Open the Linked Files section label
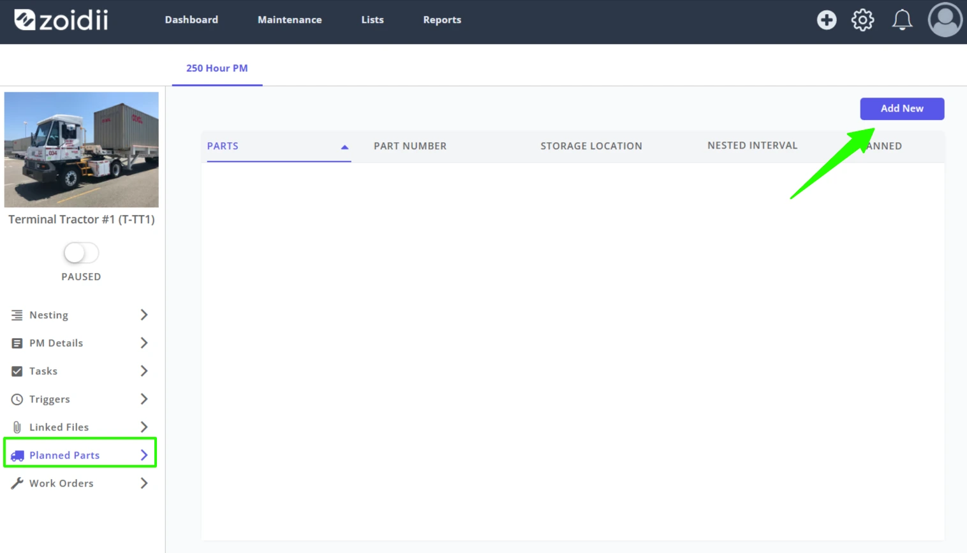 click(59, 427)
